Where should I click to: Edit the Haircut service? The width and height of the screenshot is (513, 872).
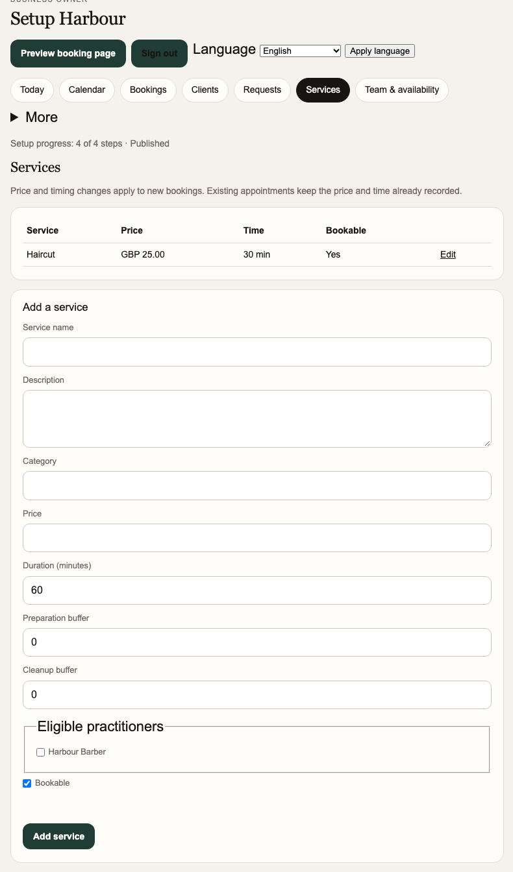448,254
